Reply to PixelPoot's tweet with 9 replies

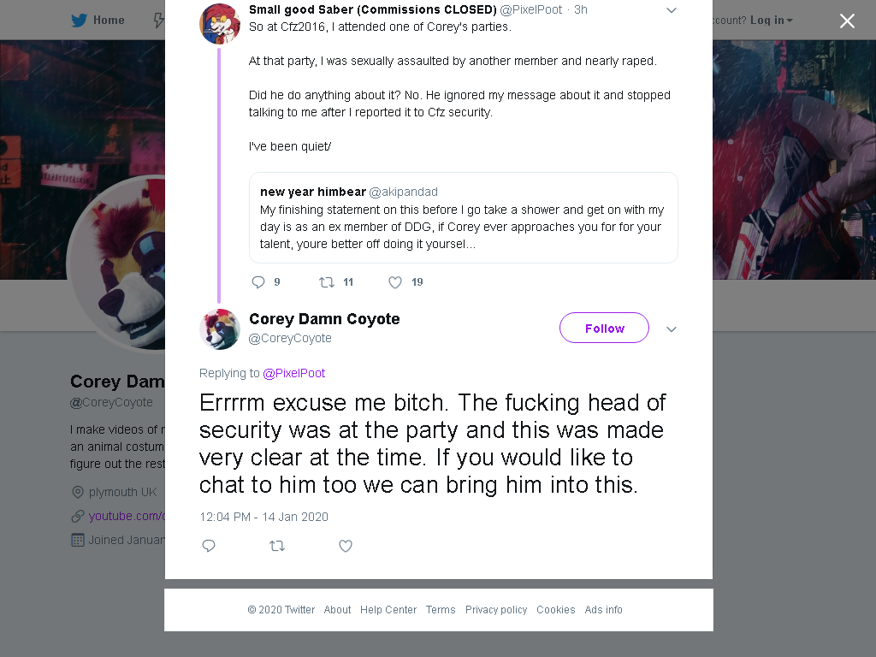click(258, 282)
